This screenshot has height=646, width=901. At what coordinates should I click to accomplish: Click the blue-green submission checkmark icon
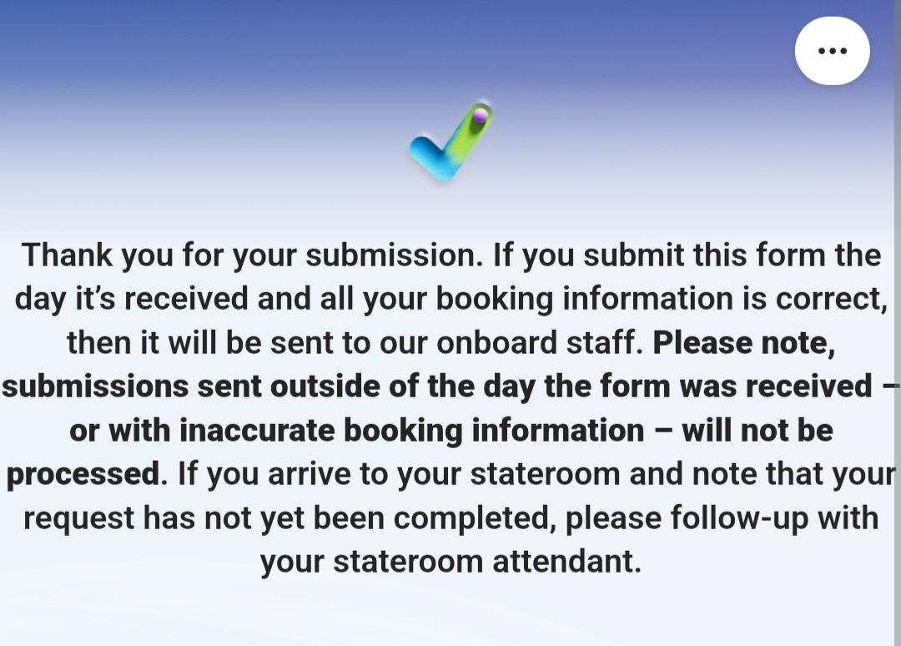click(x=451, y=142)
